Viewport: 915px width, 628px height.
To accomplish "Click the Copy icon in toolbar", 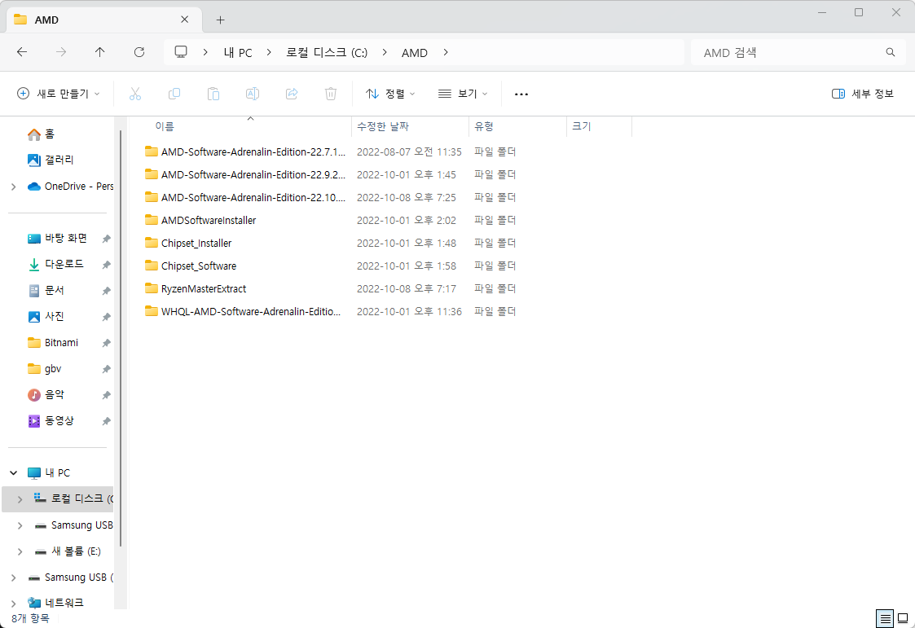I will coord(174,94).
